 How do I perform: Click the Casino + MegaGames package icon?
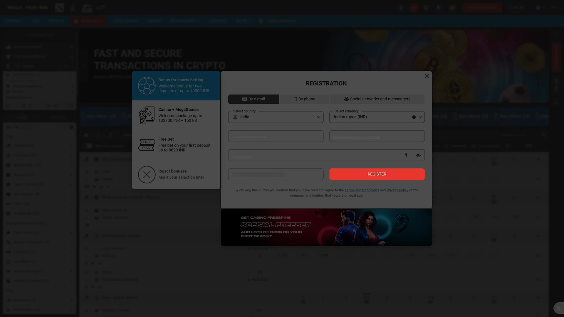(146, 115)
